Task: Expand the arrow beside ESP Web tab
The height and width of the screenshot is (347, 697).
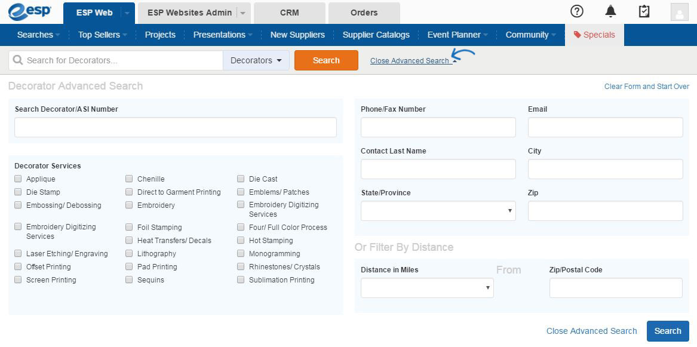Action: (x=127, y=13)
